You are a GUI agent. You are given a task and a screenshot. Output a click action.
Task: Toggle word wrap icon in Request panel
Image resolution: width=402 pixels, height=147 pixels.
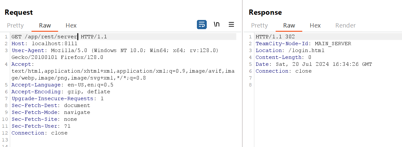202,25
